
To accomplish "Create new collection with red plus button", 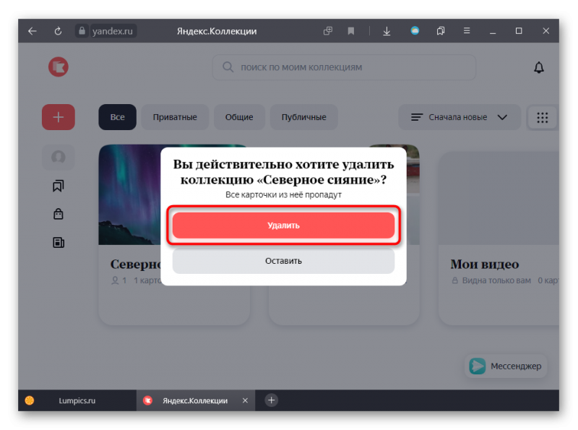I will coord(59,117).
